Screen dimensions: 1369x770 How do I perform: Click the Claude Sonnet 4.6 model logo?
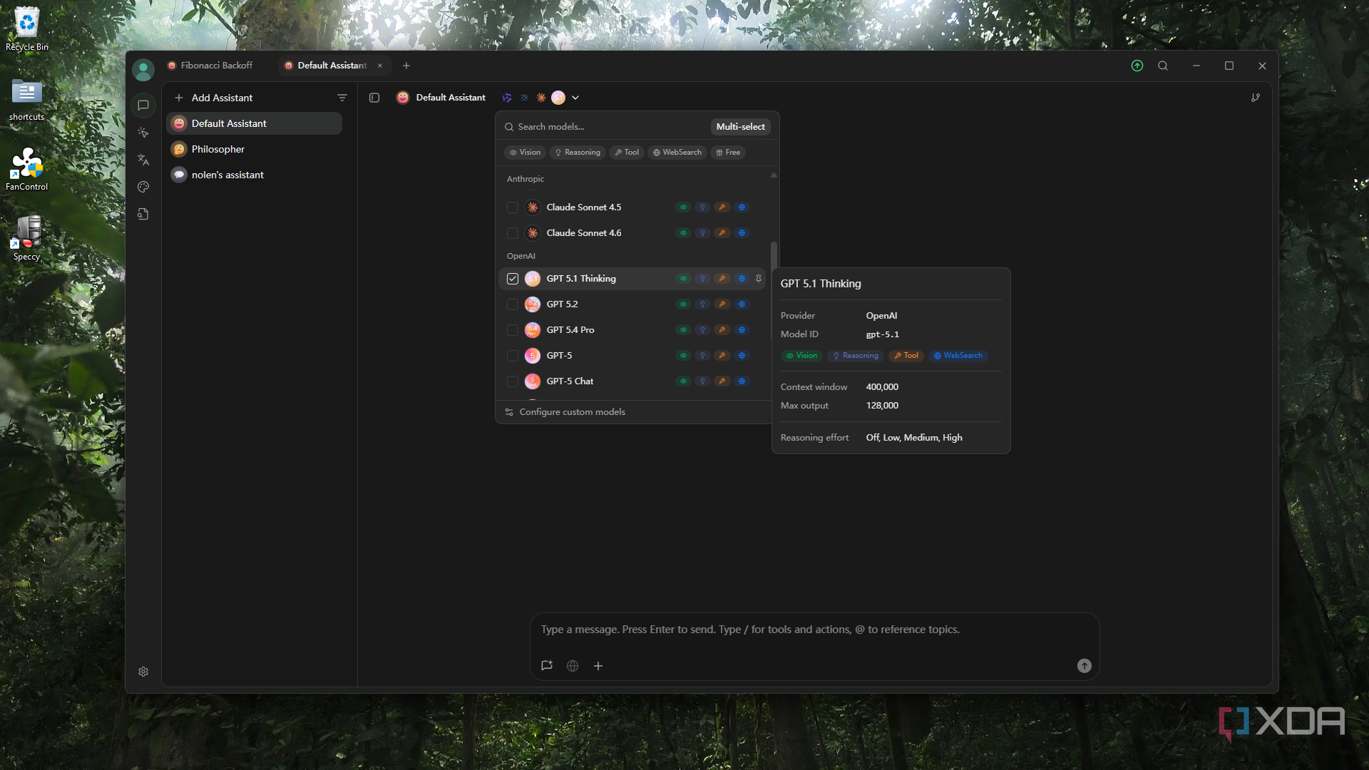pyautogui.click(x=533, y=233)
